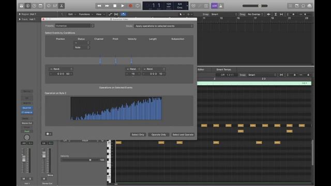The height and width of the screenshot is (186, 331).
Task: Open the Presets Humanize dropdown
Action: [74, 26]
